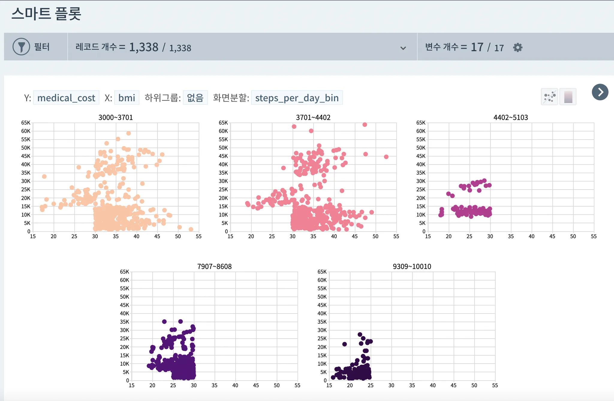The height and width of the screenshot is (401, 614).
Task: Open subgroup selector showing 없음
Action: (195, 98)
